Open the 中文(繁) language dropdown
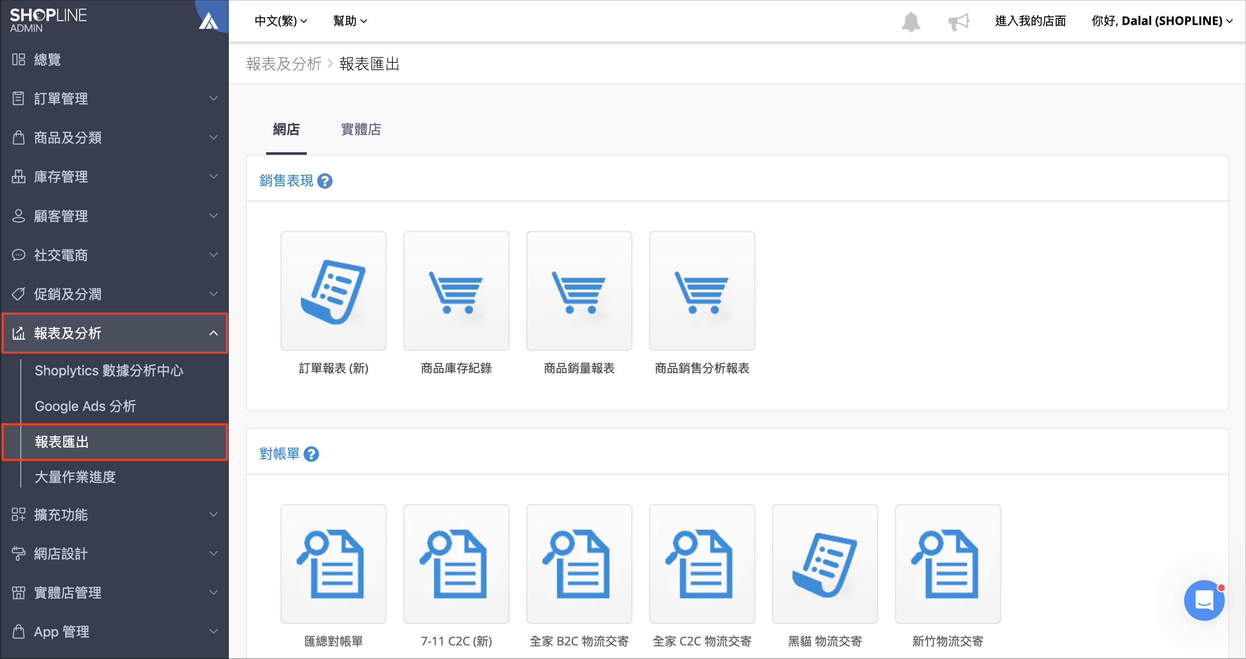The height and width of the screenshot is (659, 1246). pyautogui.click(x=281, y=21)
